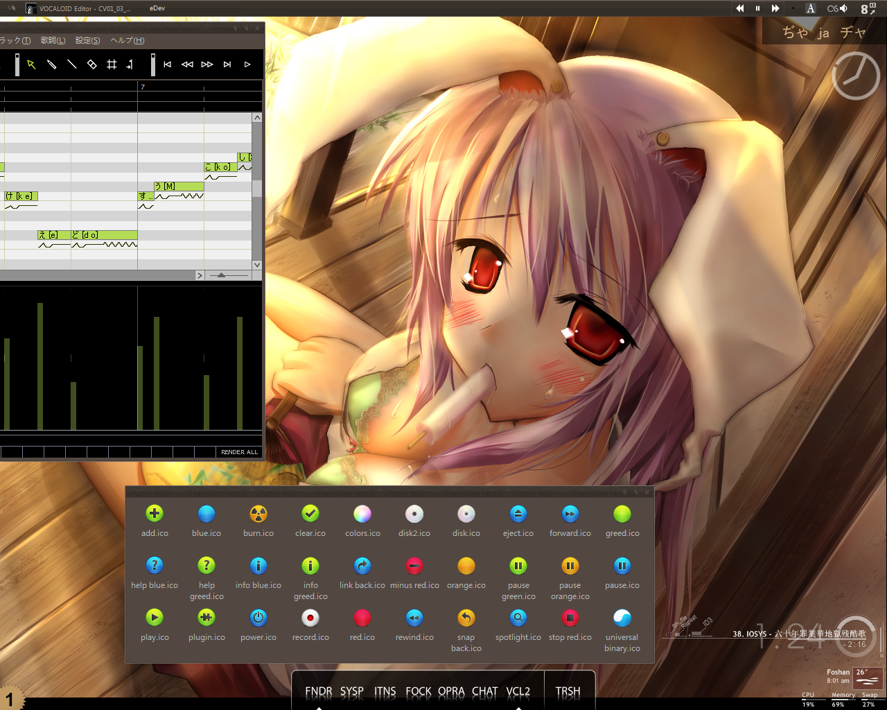Open the spotlight.ico file
The image size is (887, 710).
click(x=518, y=625)
